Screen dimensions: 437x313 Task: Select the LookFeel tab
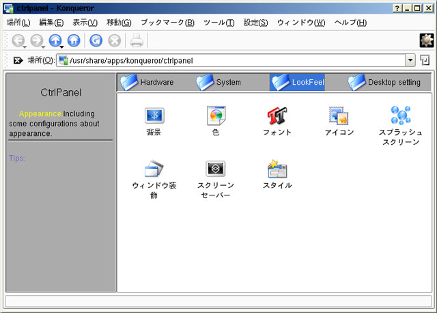click(298, 82)
